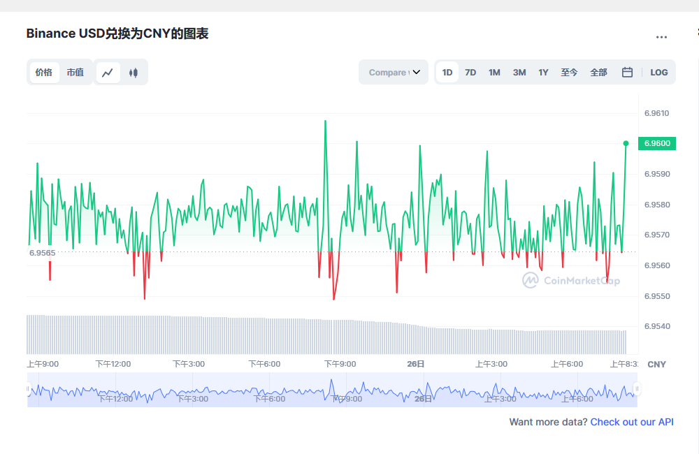Screen dimensions: 699x454
Task: Open the Compare dropdown
Action: (394, 72)
